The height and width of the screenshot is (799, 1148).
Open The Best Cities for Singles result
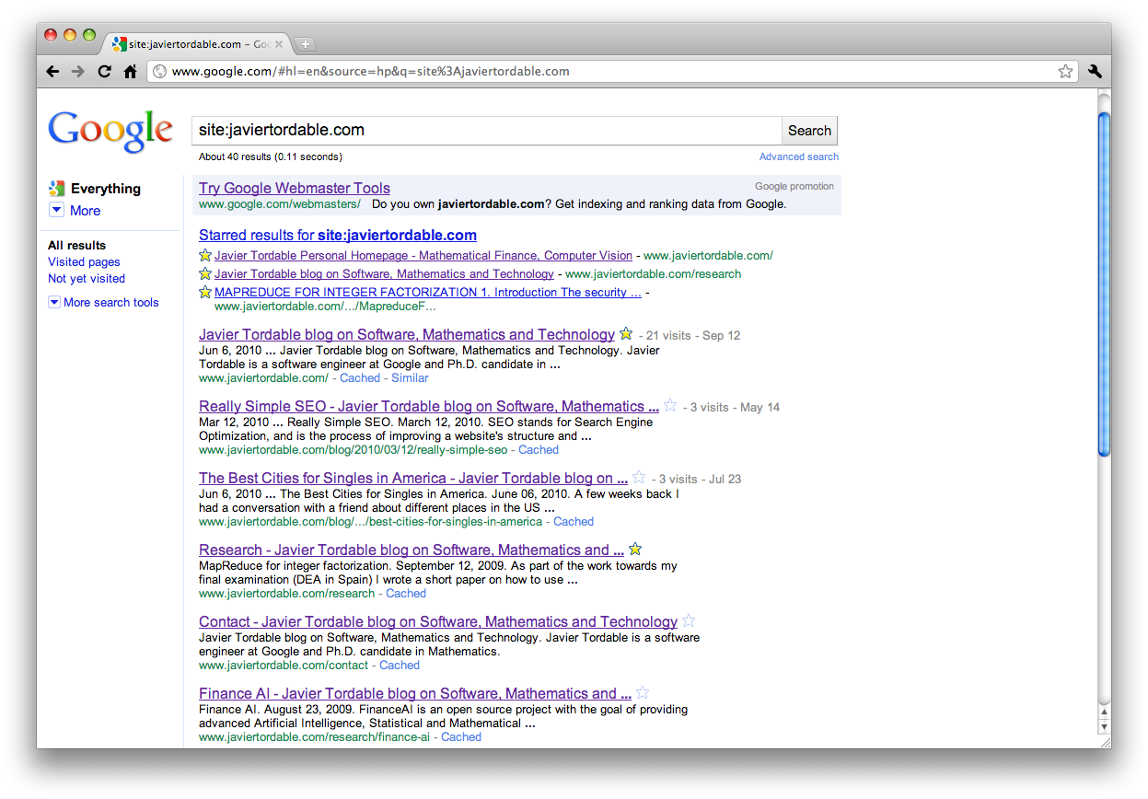coord(413,479)
